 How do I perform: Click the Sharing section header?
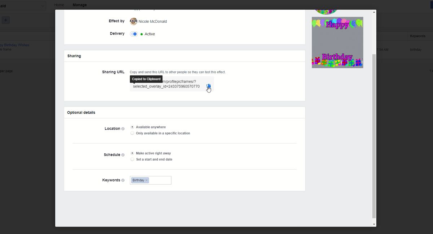pyautogui.click(x=74, y=56)
